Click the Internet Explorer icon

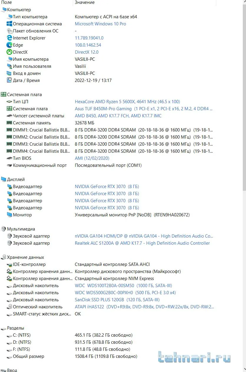pyautogui.click(x=9, y=38)
